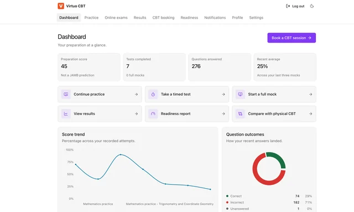
Task: Click arrow on Continue practice card
Action: click(x=136, y=94)
